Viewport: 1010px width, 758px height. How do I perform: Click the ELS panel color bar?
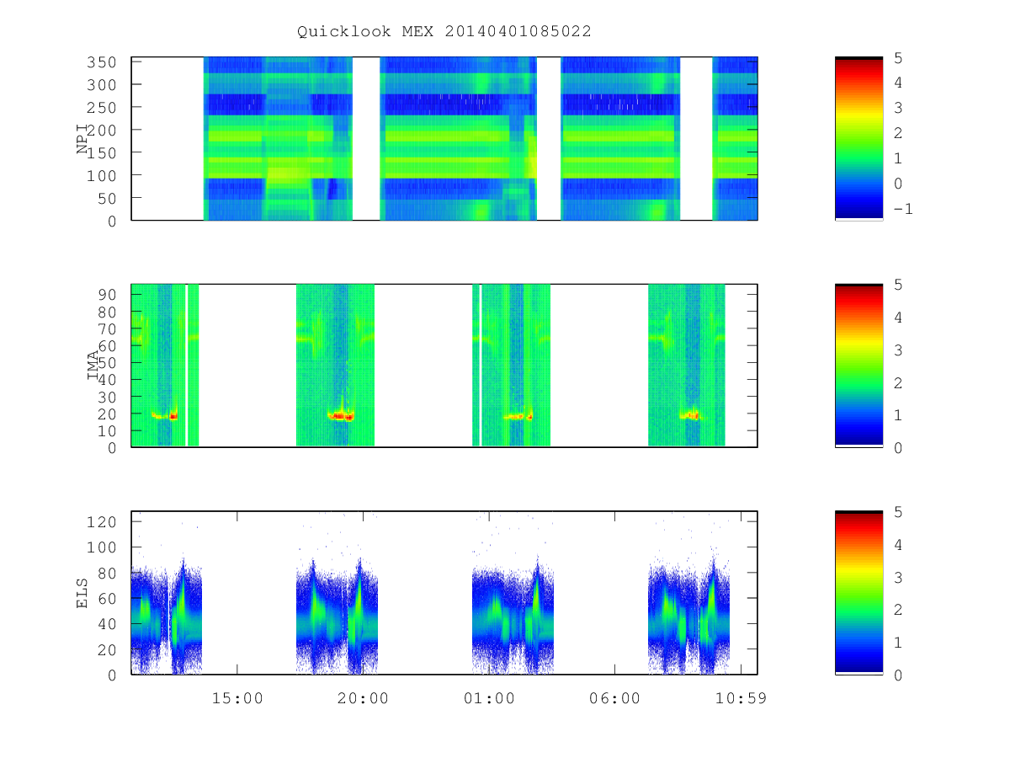[858, 593]
